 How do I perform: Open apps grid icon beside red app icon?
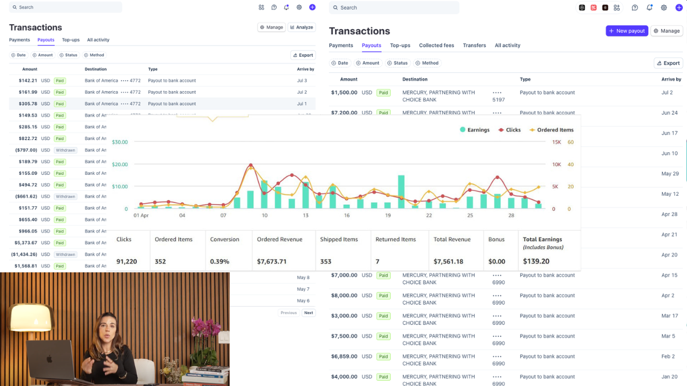pos(617,8)
